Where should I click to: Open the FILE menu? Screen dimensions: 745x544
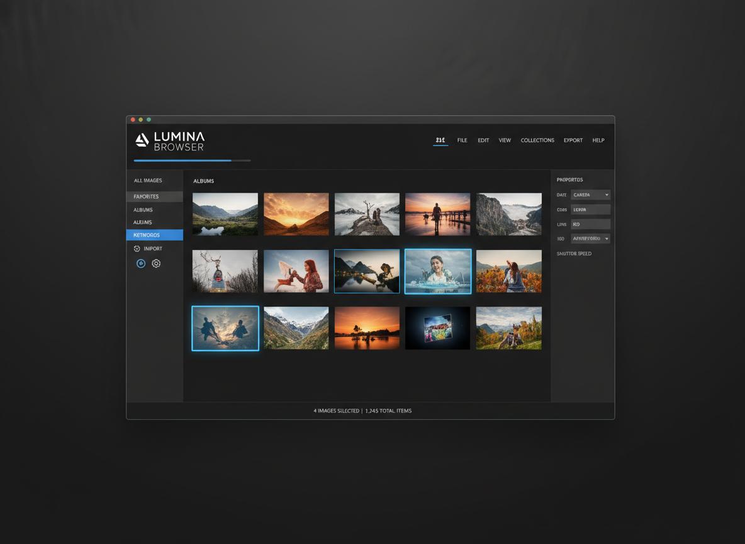(462, 140)
